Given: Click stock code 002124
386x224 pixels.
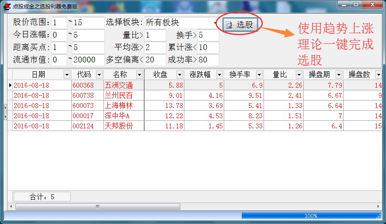Looking at the screenshot, I should [83, 126].
